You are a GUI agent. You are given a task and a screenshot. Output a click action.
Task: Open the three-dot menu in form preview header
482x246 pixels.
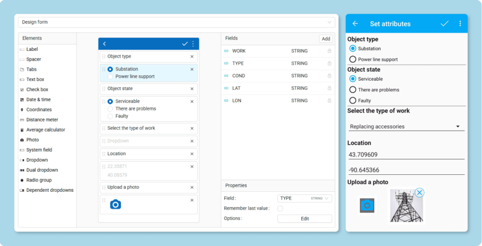[193, 44]
